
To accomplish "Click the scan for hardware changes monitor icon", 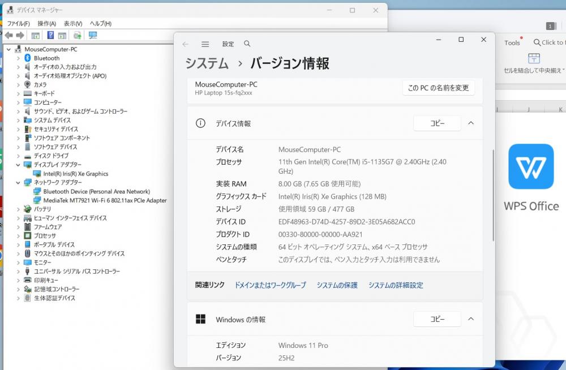I will (x=93, y=35).
